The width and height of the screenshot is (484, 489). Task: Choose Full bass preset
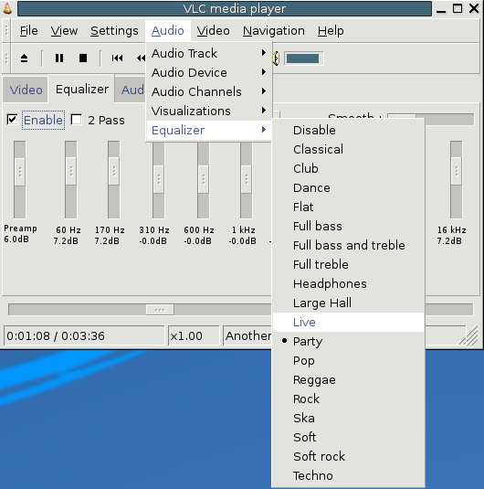tap(348, 227)
